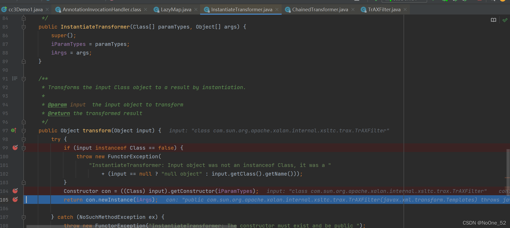Click the @return Javadoc tag
The height and width of the screenshot is (228, 510).
(59, 113)
